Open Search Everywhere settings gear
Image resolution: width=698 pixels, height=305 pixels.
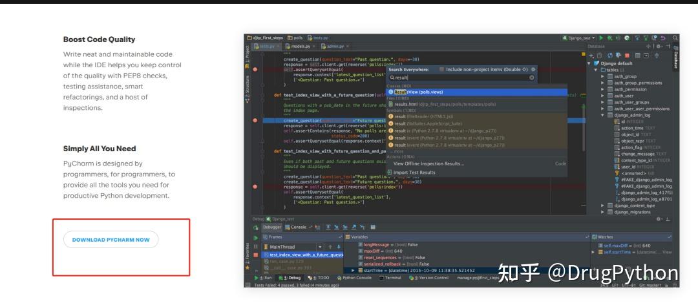[533, 69]
